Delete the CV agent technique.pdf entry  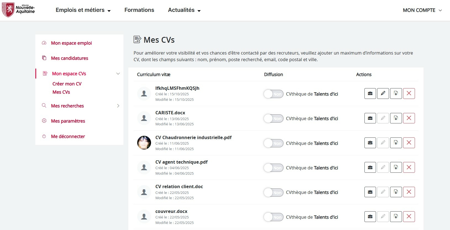pos(409,167)
